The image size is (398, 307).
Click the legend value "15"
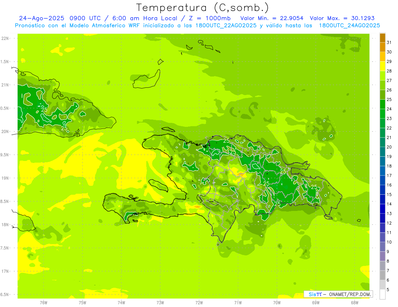tap(389, 194)
